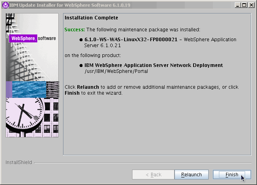Click the Finish button

[x=232, y=175]
